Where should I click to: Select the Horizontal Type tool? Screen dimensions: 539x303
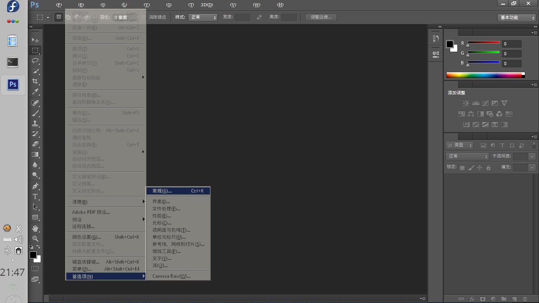pyautogui.click(x=35, y=196)
